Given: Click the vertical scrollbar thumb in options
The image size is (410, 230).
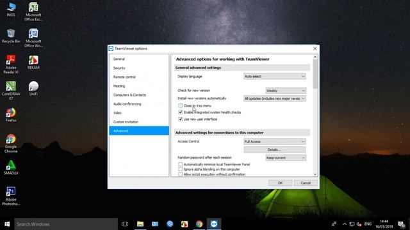Looking at the screenshot, I should (x=315, y=74).
